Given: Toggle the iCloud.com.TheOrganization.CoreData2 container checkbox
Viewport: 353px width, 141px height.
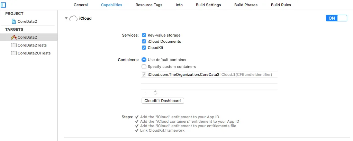Looking at the screenshot, I should coord(144,74).
